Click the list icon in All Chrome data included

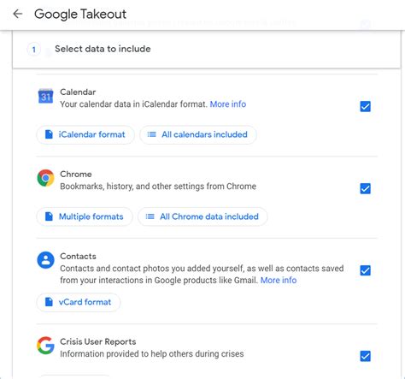pyautogui.click(x=150, y=216)
